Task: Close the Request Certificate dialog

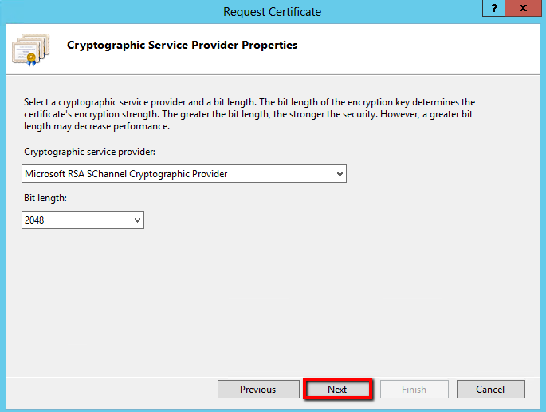Action: point(523,9)
